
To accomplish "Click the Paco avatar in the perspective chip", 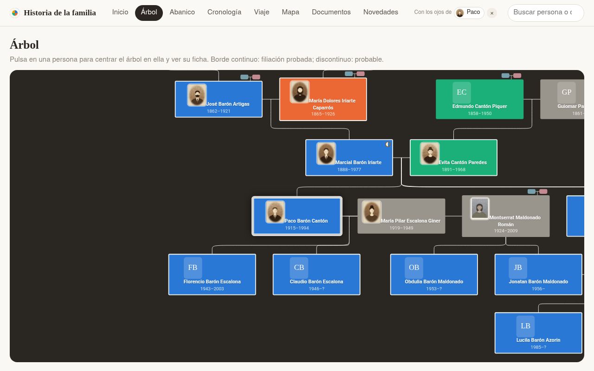I will pyautogui.click(x=460, y=13).
